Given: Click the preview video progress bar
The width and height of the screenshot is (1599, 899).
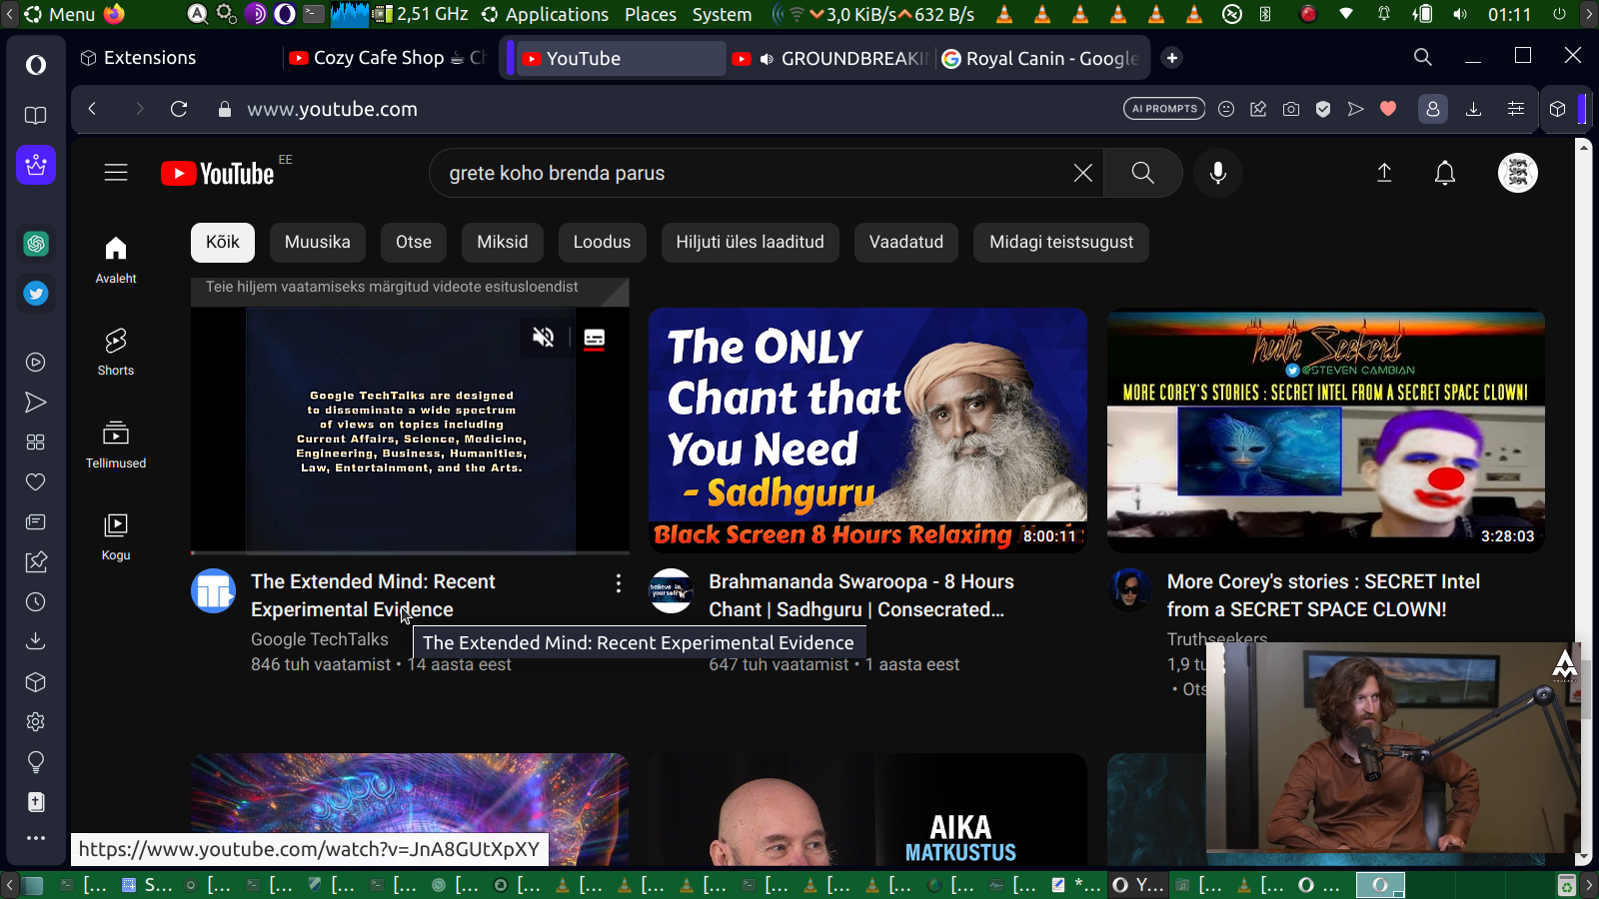Looking at the screenshot, I should 410,551.
